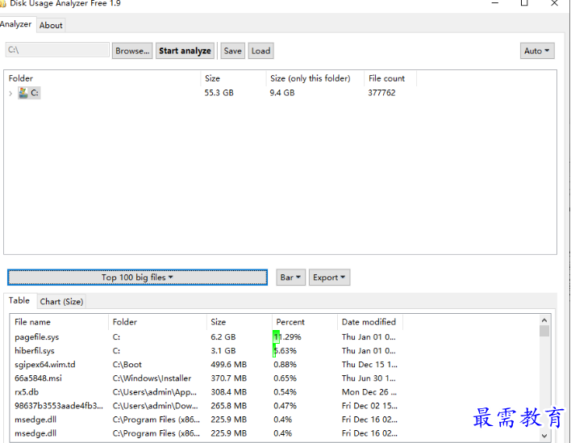
Task: Click the C:\ path input field
Action: (57, 50)
